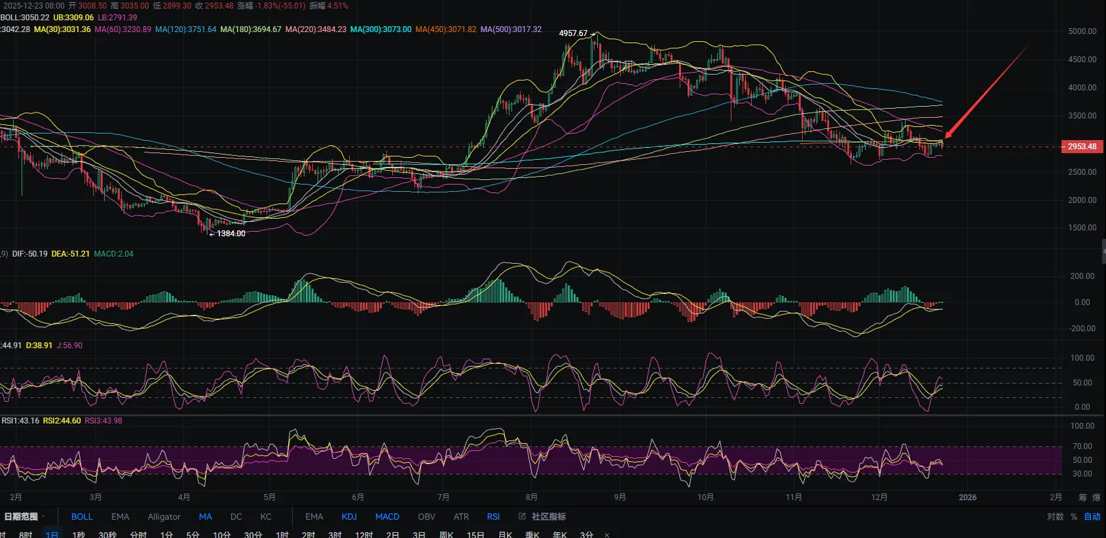Switch to the 分时 time-sharing view
Viewport: 1106px width, 538px height.
tap(138, 534)
